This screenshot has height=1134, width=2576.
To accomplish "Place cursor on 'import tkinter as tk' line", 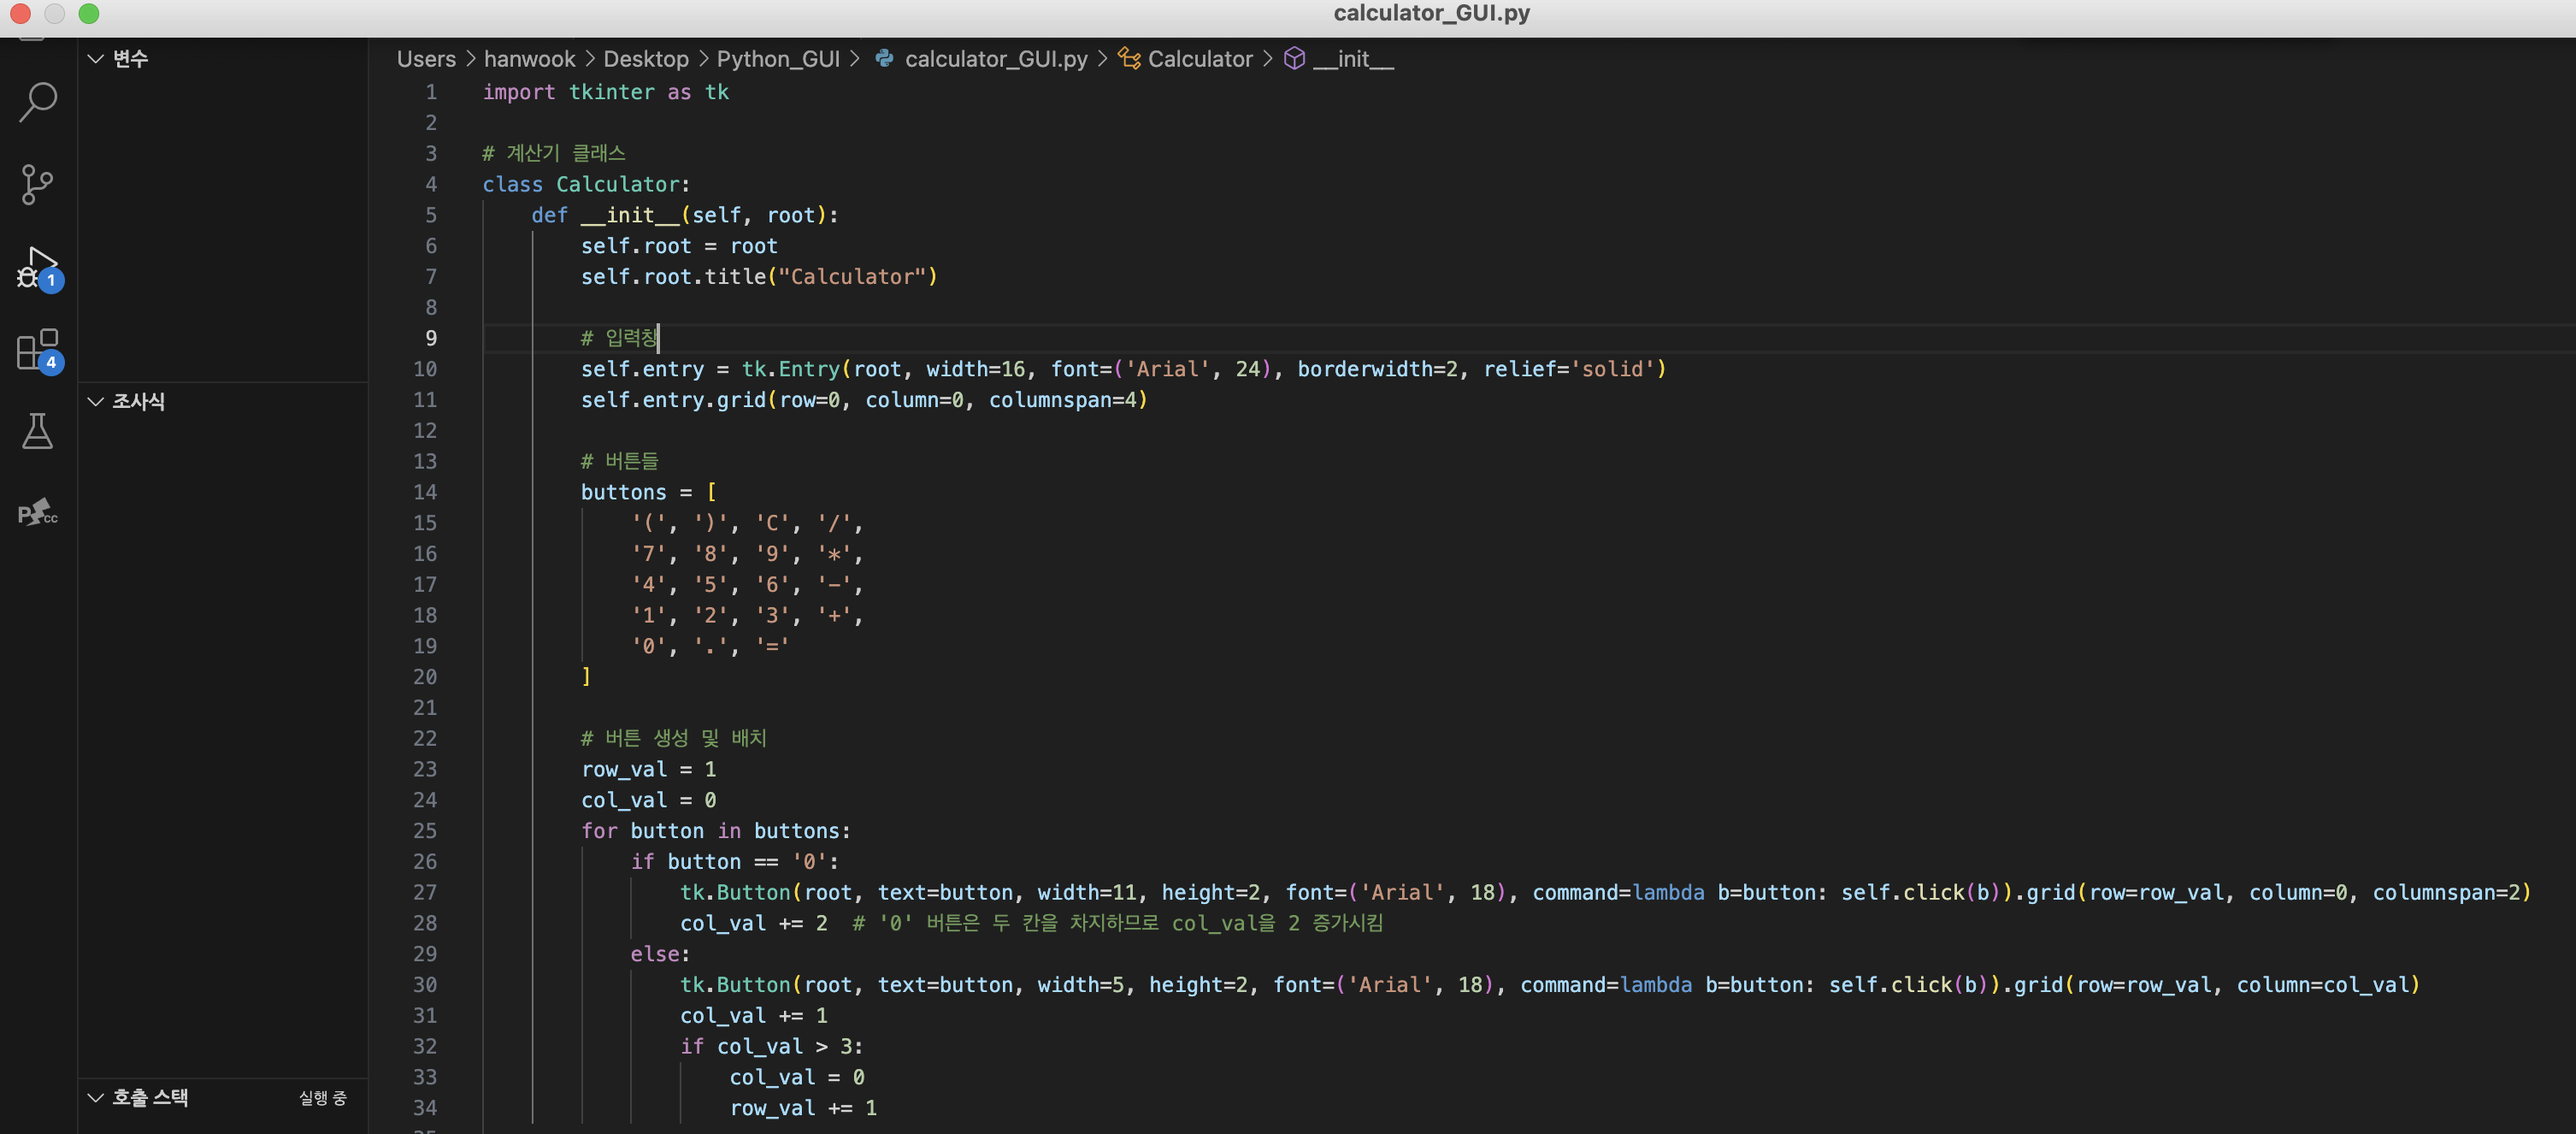I will [605, 92].
